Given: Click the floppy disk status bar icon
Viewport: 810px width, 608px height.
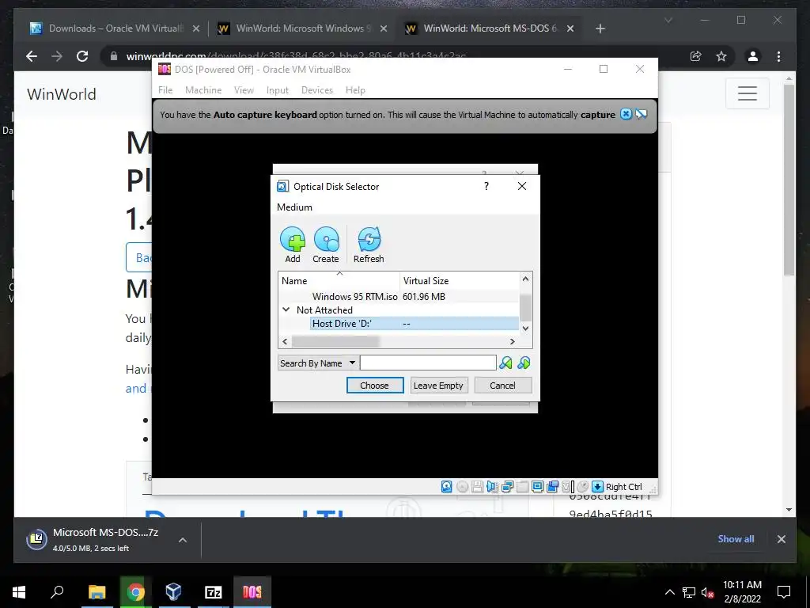Looking at the screenshot, I should 477,487.
